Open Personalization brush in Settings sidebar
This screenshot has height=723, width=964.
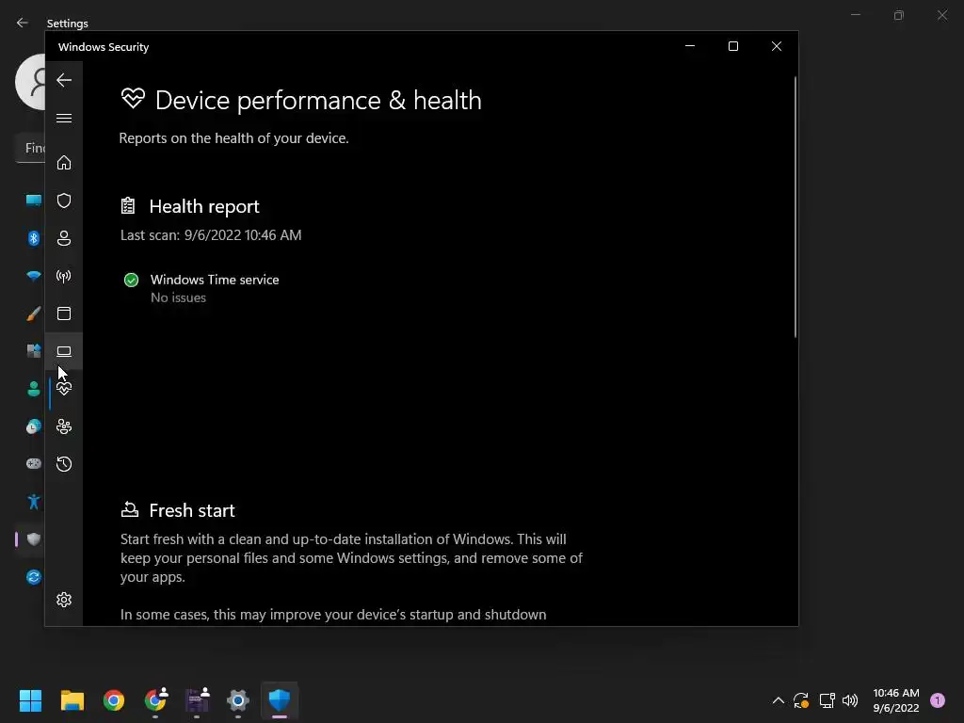(x=33, y=313)
